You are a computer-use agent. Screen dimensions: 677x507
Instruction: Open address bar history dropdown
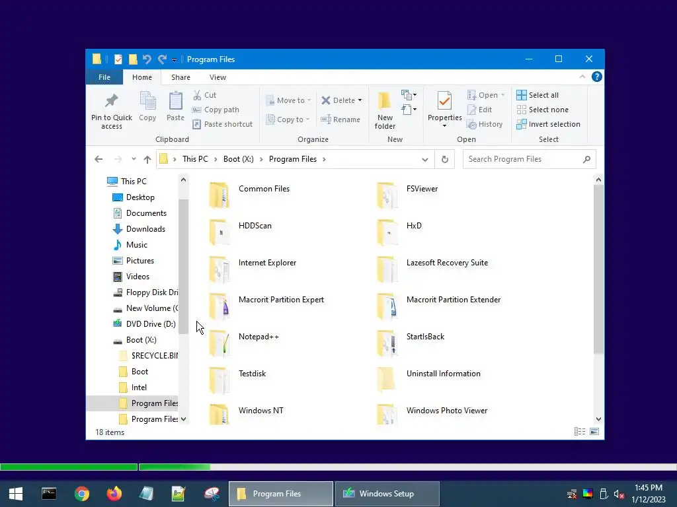pyautogui.click(x=425, y=160)
